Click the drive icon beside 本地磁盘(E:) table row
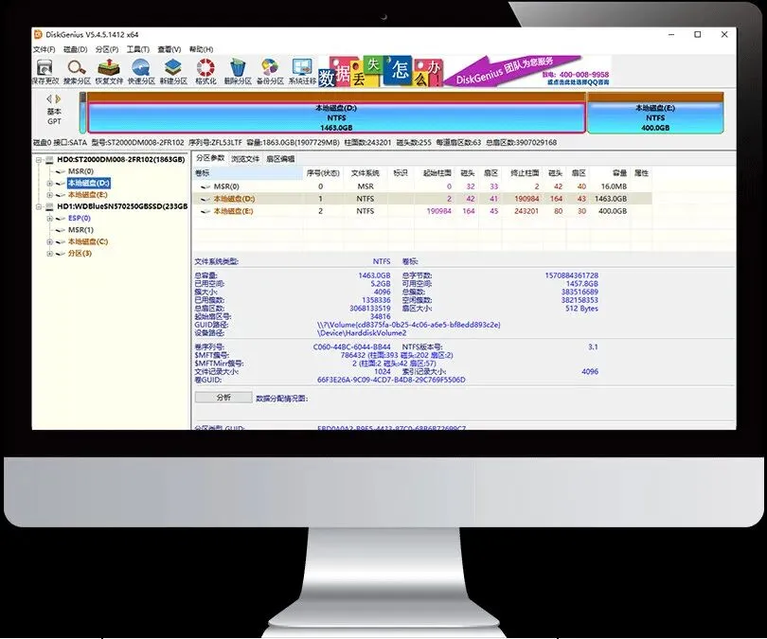 205,211
